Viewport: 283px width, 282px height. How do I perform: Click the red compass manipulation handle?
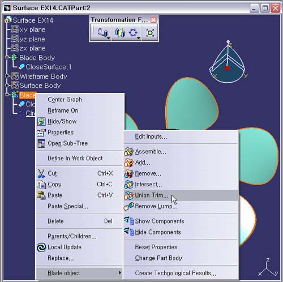click(x=228, y=68)
